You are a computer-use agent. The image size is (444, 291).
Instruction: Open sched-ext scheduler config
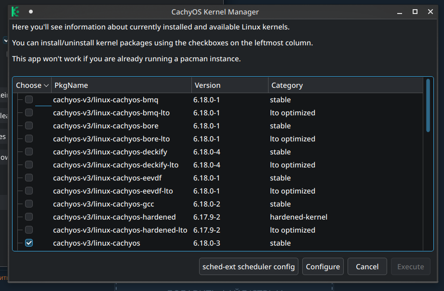point(249,267)
